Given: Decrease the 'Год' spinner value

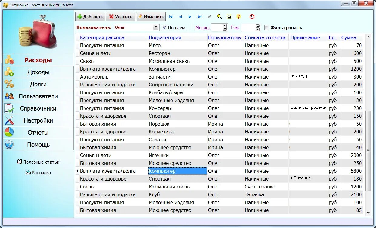Looking at the screenshot, I should pos(258,29).
